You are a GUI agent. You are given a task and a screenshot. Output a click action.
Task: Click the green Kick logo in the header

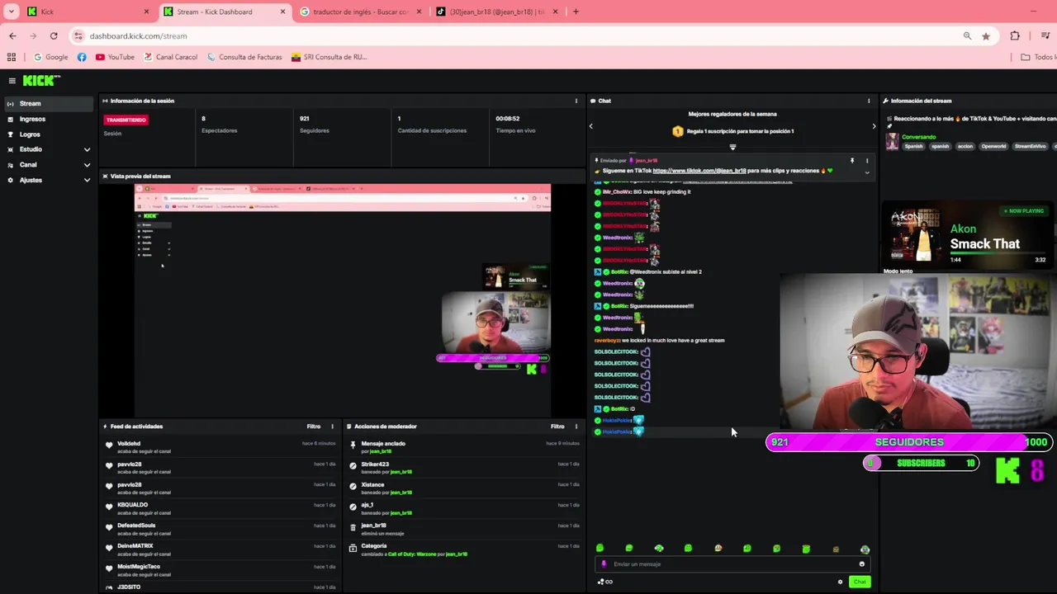click(41, 80)
